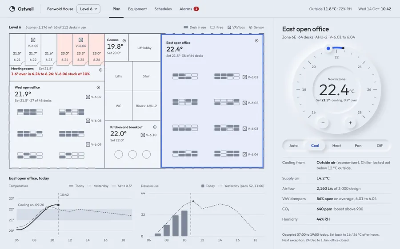This screenshot has width=400, height=249.
Task: Toggle the Set ± 0.5° band legend
Action: click(122, 186)
